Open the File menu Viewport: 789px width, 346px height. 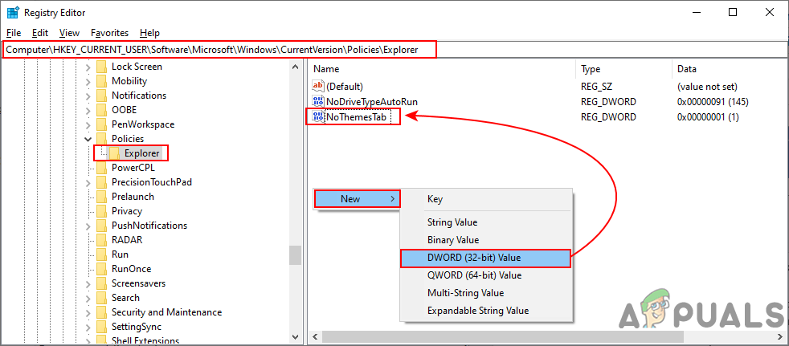coord(14,33)
